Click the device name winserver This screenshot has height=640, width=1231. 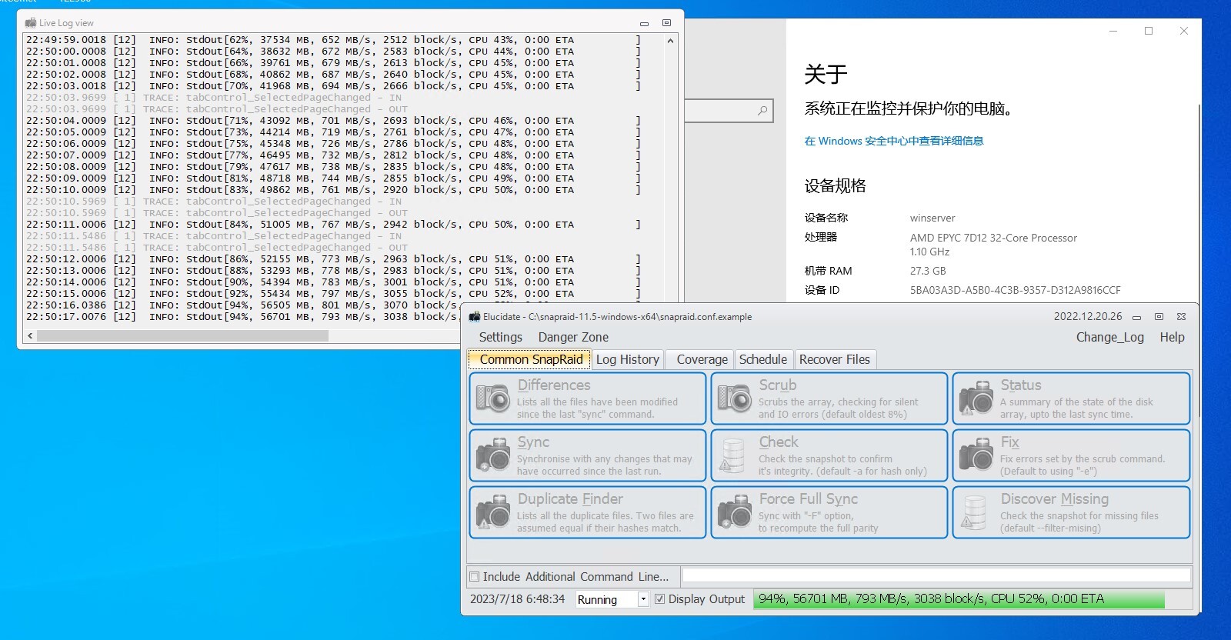932,218
